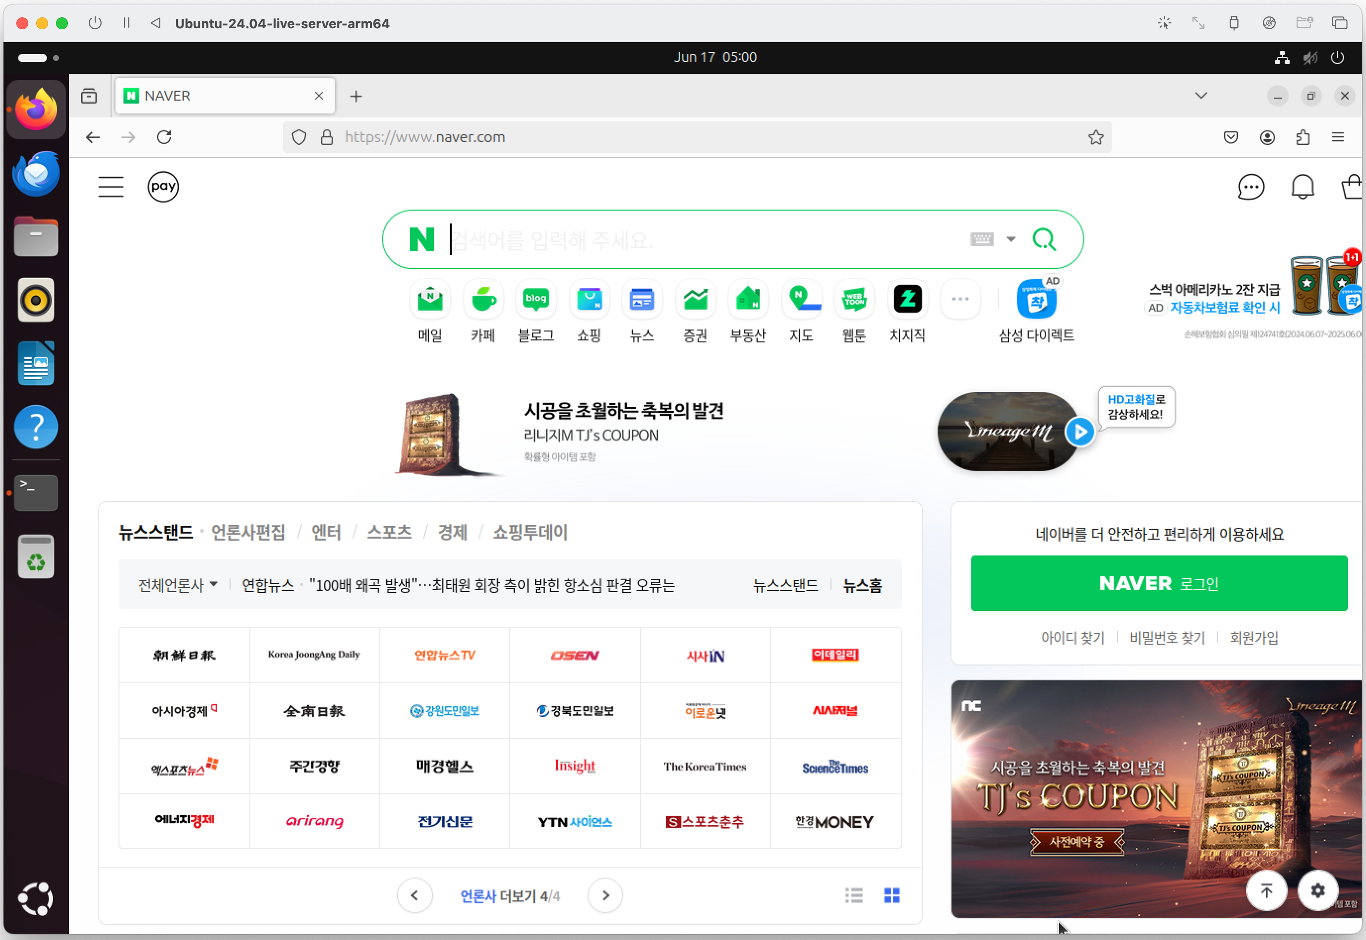This screenshot has width=1366, height=940.
Task: Open the Webtoon shortcut icon
Action: 854,299
